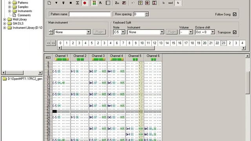
Task: Click the order list scrollbar thumb
Action: 108,48
